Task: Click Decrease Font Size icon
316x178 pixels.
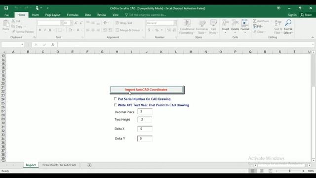Action: tap(81, 23)
